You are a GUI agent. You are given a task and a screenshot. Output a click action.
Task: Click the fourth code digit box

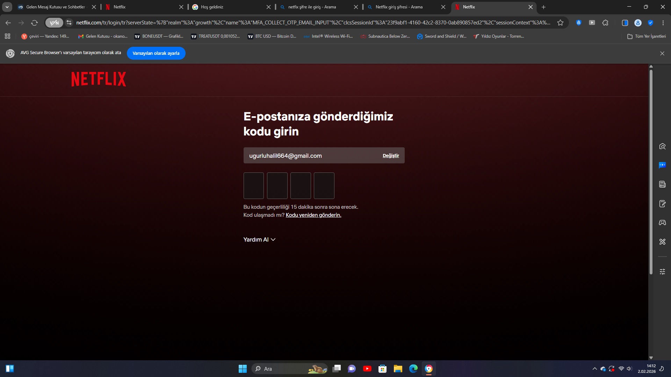click(324, 186)
